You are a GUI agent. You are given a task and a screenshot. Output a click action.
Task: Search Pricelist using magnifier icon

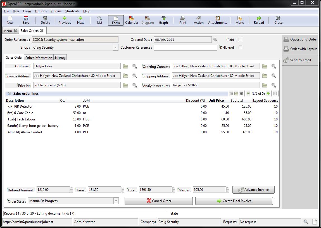135,85
